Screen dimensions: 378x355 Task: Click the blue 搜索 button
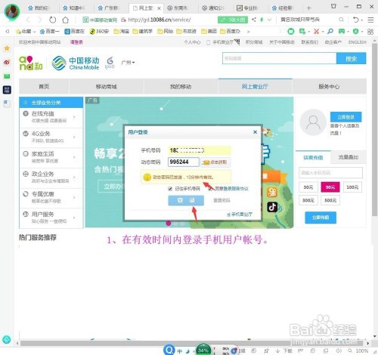(351, 58)
